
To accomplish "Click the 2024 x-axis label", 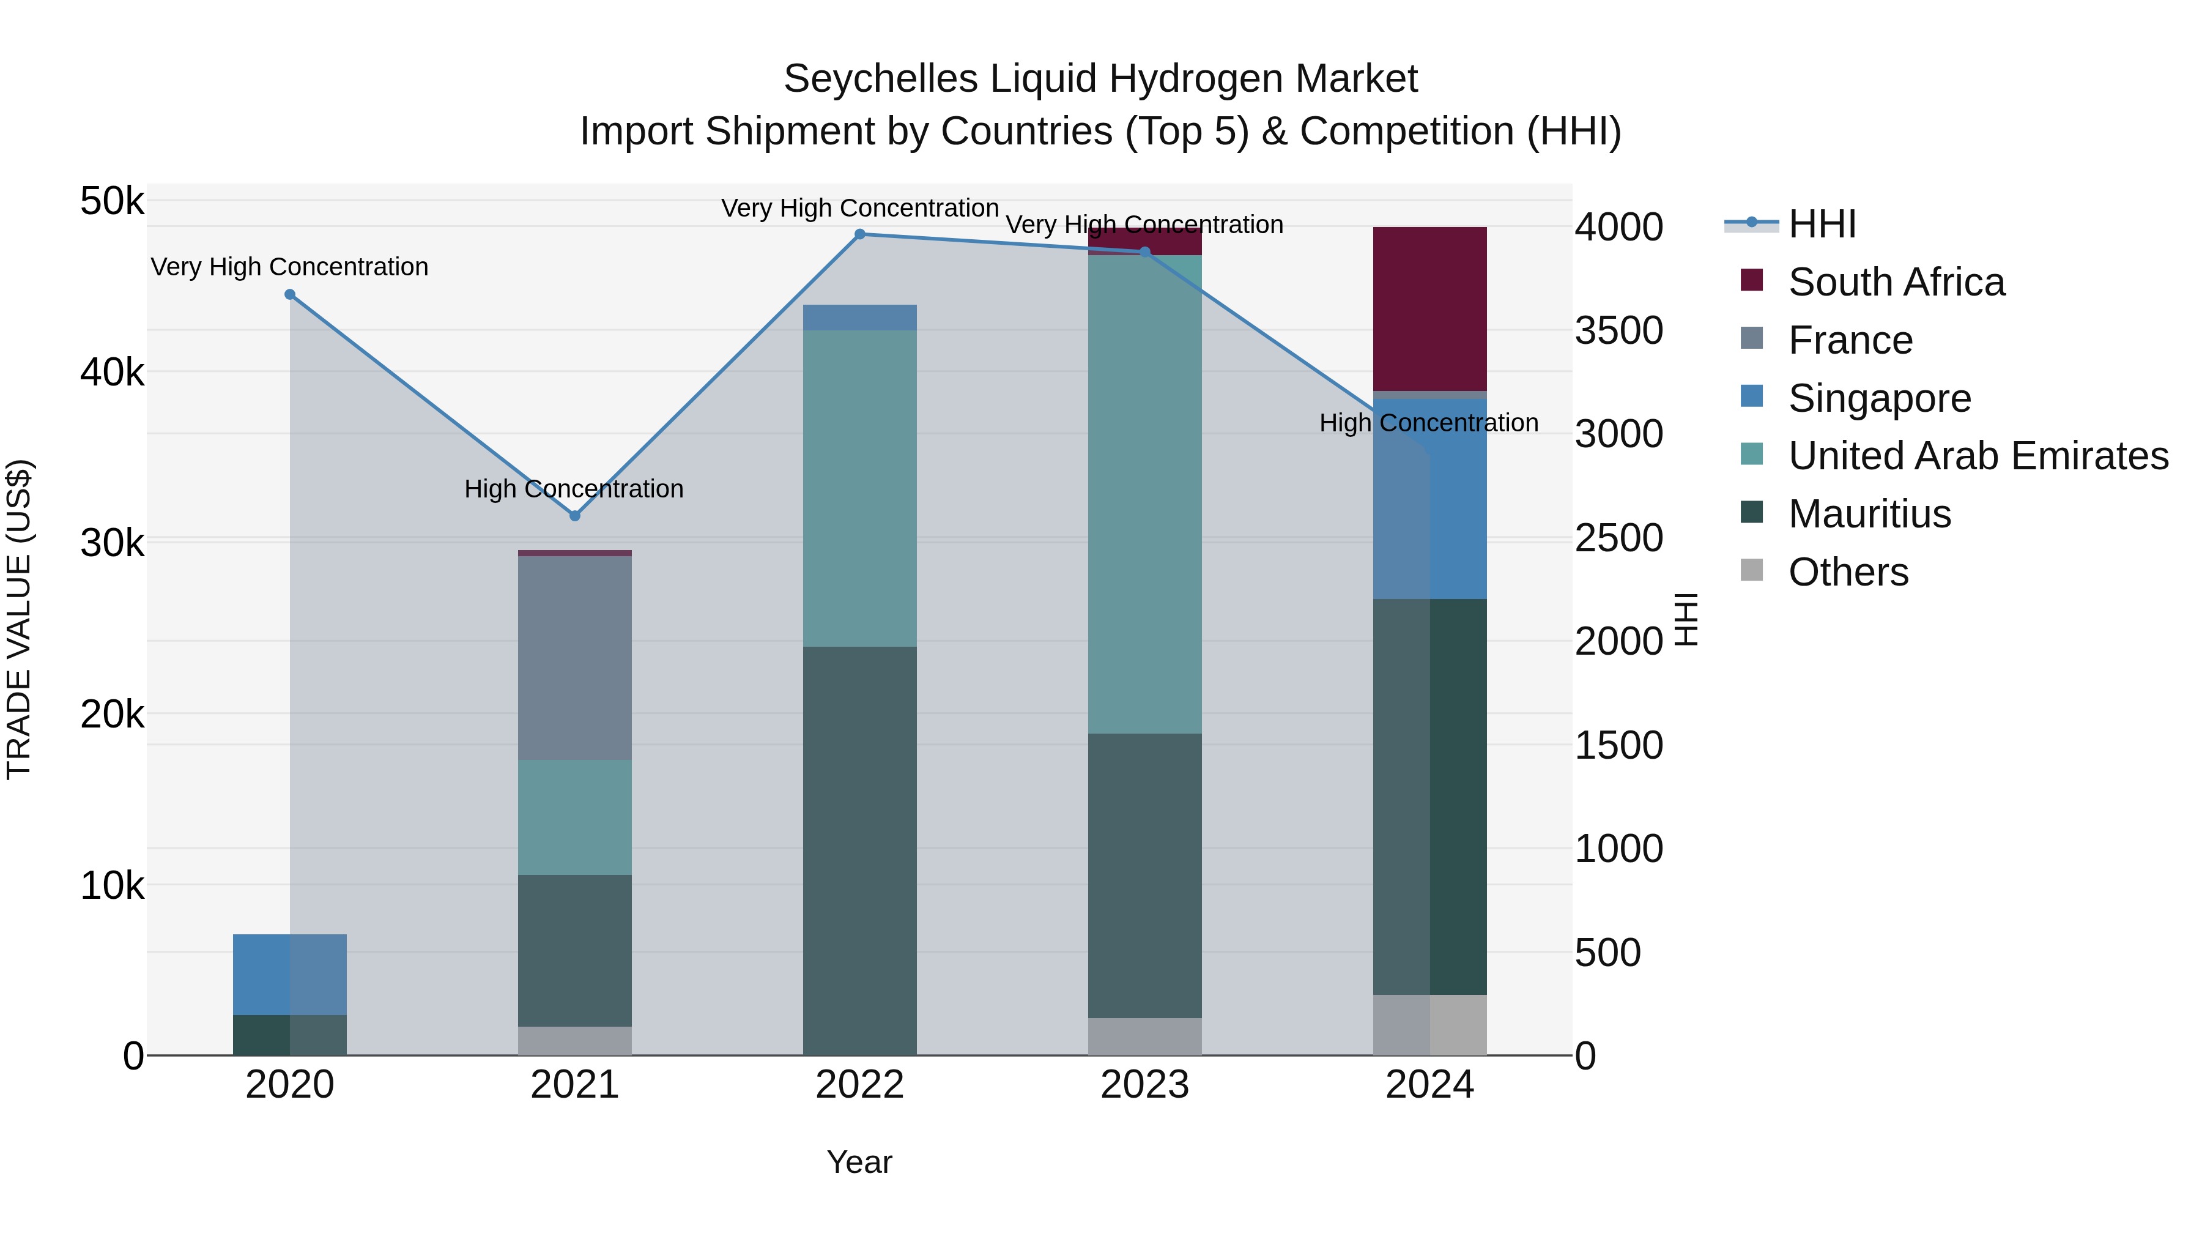I will click(1430, 1085).
